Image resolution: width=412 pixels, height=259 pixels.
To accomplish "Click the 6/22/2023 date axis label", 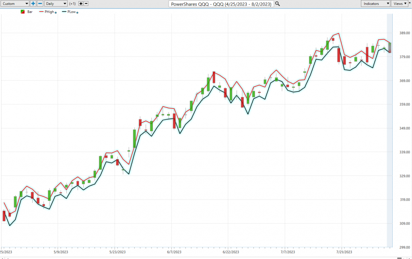I will (x=231, y=252).
